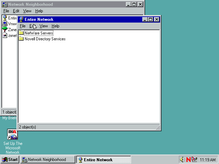Viewport: 219px width, 164px height.
Task: Click the '1 object' status text in Network Neighborhood
Action: 9,112
